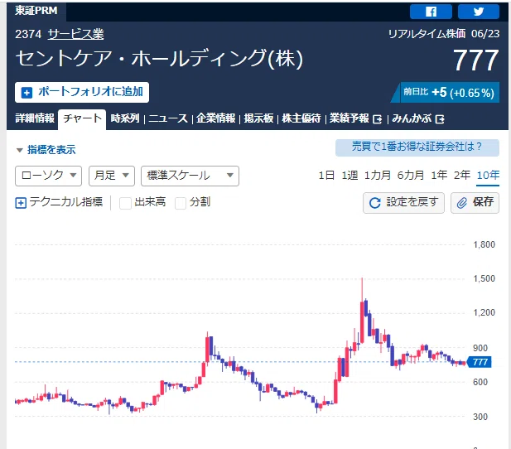511x449 pixels.
Task: Open the 標準スケール scale dropdown
Action: [190, 176]
